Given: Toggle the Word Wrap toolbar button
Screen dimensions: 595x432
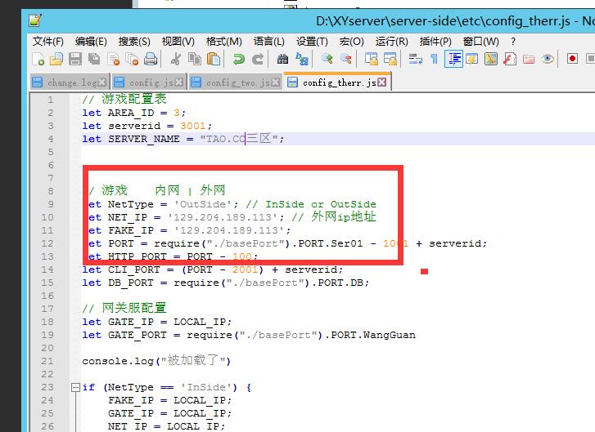Looking at the screenshot, I should pyautogui.click(x=415, y=59).
